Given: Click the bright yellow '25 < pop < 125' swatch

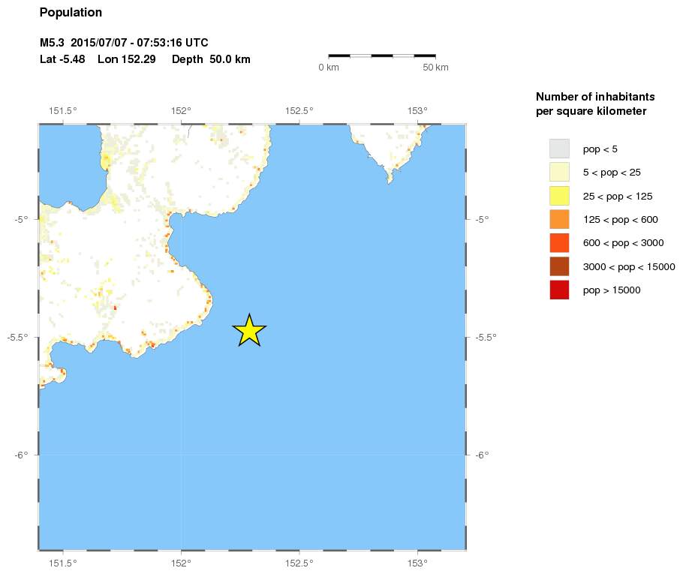Looking at the screenshot, I should click(559, 196).
